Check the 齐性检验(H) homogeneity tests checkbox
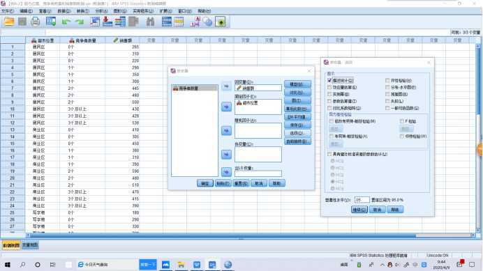Screen dimensions: 483x271 pyautogui.click(x=387, y=80)
